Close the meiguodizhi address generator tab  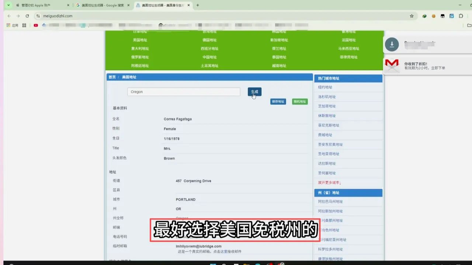[189, 5]
